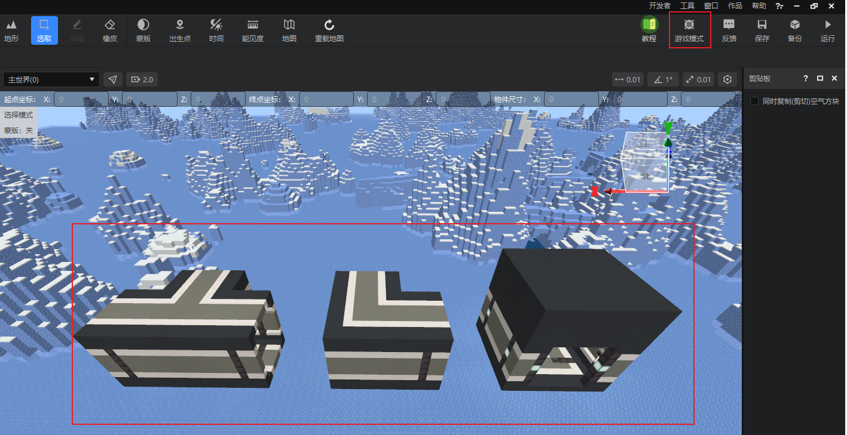Click the middle L-striped block structure
Image resolution: width=847 pixels, height=435 pixels.
[388, 329]
